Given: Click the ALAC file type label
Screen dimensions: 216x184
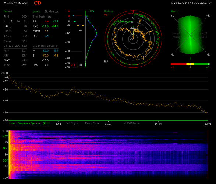Looking at the screenshot, I should pyautogui.click(x=7, y=65).
